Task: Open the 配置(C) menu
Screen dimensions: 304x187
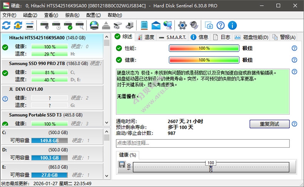Action: pos(93,15)
